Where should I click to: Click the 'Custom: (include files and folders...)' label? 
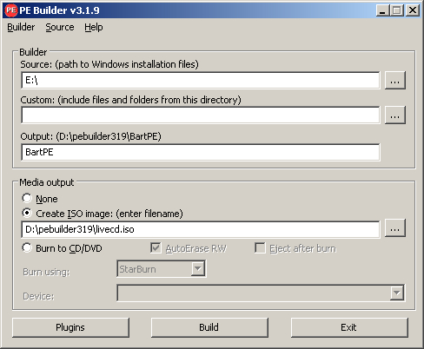(x=130, y=100)
